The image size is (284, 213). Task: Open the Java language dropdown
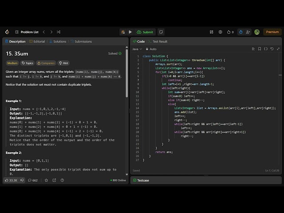137,49
